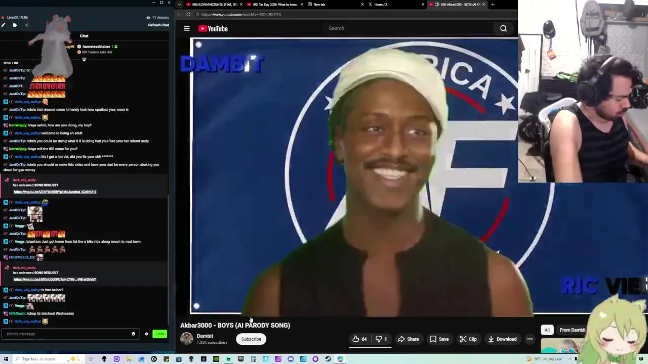The width and height of the screenshot is (648, 364).
Task: Close the Home / X tab
Action: (423, 4)
